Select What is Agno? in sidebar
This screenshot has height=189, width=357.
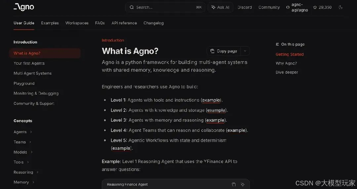coord(45,53)
